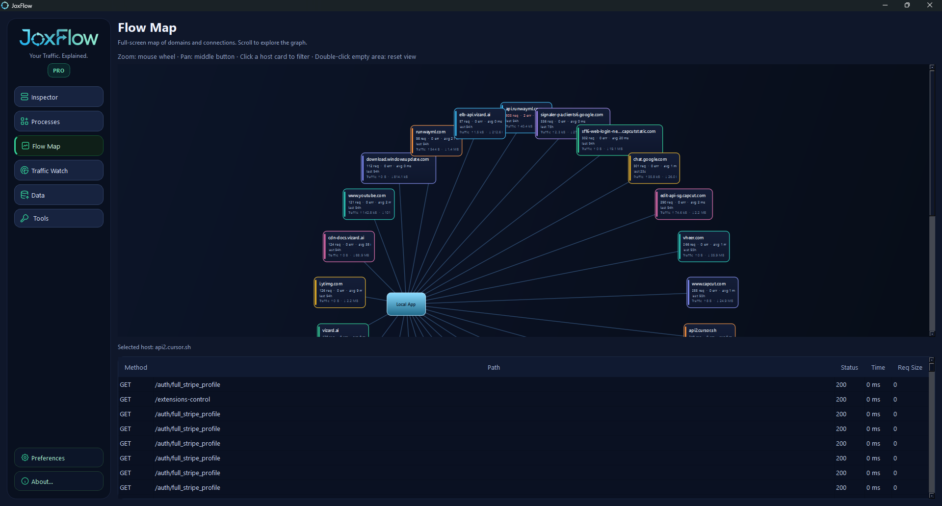Click the About info icon
Image resolution: width=942 pixels, height=506 pixels.
point(25,481)
